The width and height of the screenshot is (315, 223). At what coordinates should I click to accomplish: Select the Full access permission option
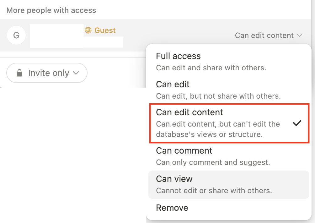(178, 56)
